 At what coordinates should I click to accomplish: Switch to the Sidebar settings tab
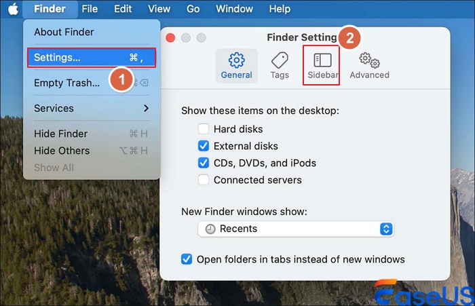pos(322,66)
